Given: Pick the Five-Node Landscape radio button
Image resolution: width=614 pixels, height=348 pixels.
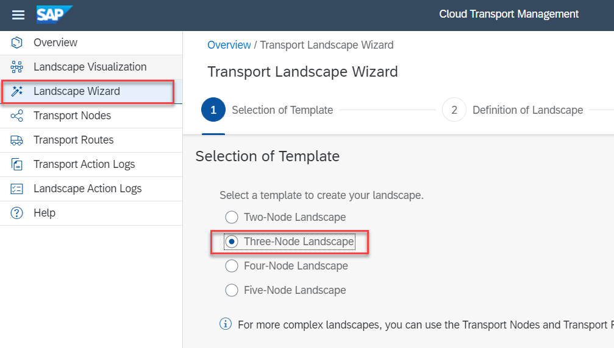Looking at the screenshot, I should coord(232,290).
